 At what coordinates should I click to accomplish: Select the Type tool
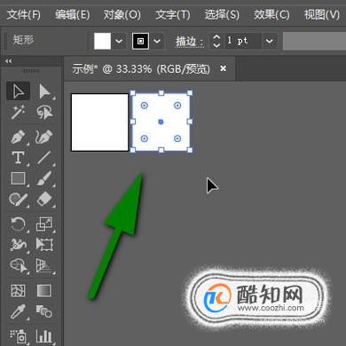tap(18, 158)
